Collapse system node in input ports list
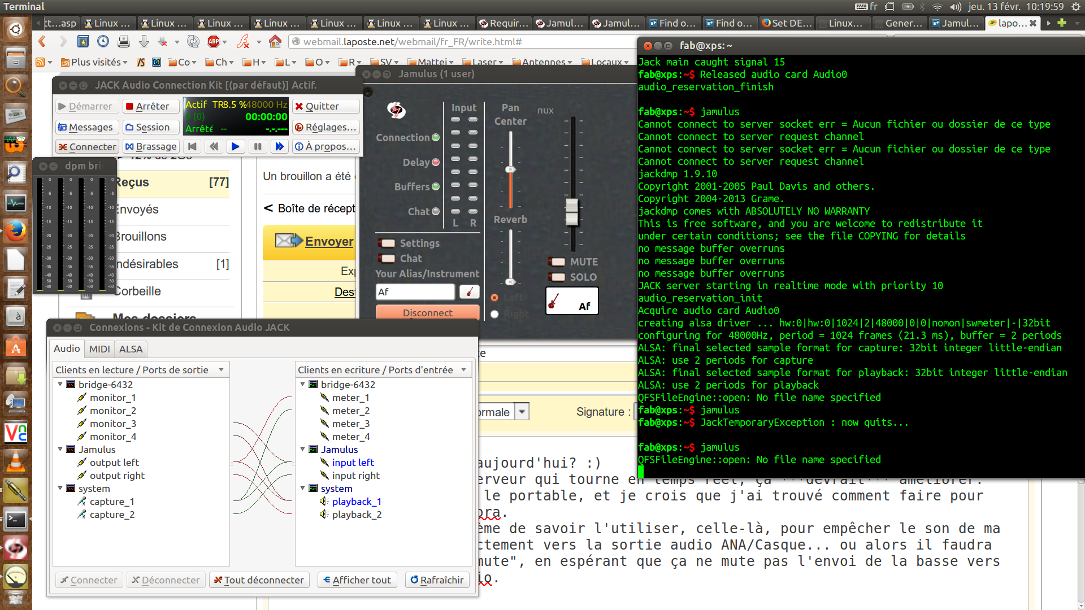This screenshot has height=610, width=1085. [303, 489]
